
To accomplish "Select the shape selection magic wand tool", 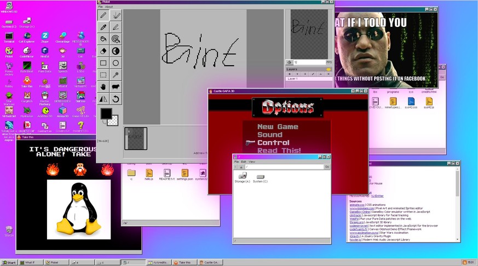I will tap(116, 75).
